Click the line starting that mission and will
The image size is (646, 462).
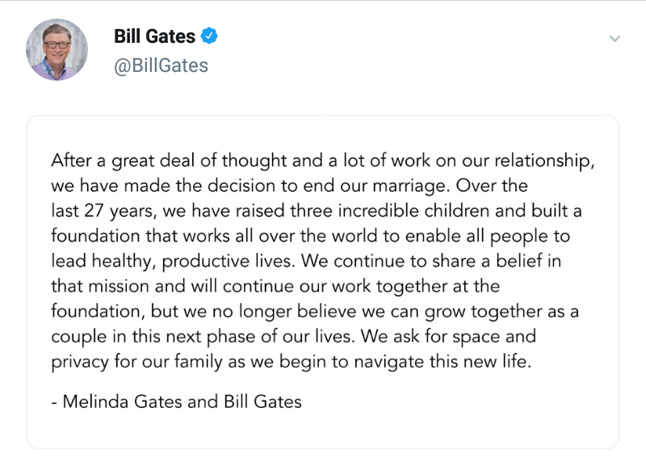click(275, 287)
